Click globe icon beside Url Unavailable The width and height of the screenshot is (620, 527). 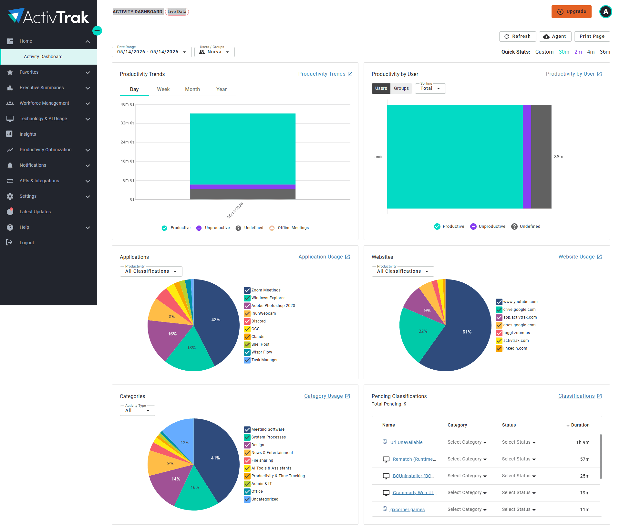pos(385,441)
